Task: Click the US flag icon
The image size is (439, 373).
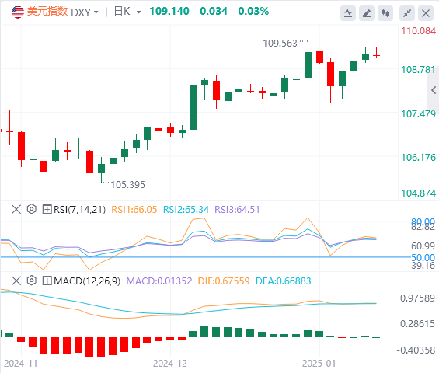Action: pyautogui.click(x=18, y=12)
